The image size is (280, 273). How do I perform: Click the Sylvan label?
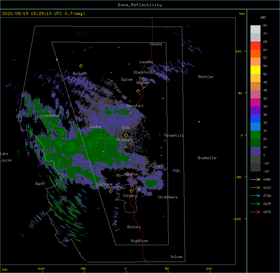tap(127, 79)
